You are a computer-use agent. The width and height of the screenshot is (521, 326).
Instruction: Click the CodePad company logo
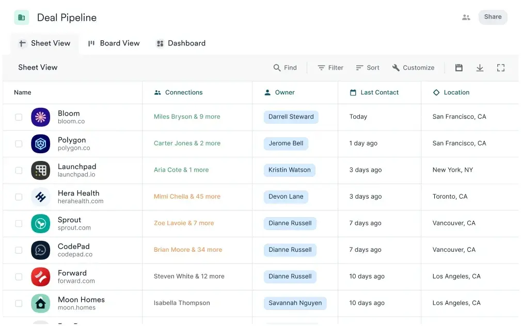[41, 250]
